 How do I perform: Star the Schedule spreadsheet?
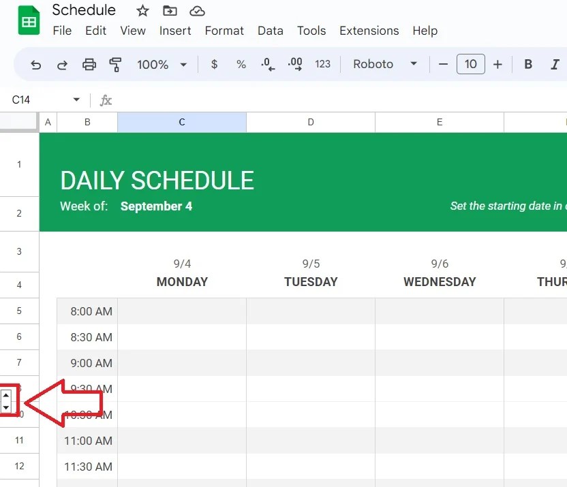(x=141, y=10)
